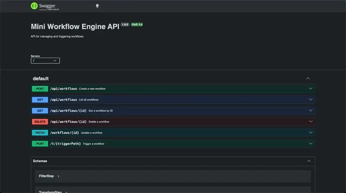Image resolution: width=346 pixels, height=193 pixels.
Task: Click the default tag heading
Action: pos(41,79)
